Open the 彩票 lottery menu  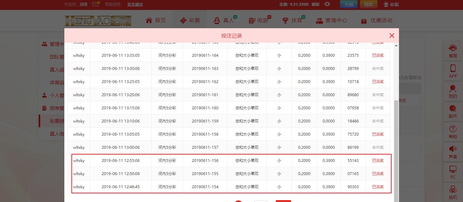click(x=190, y=20)
